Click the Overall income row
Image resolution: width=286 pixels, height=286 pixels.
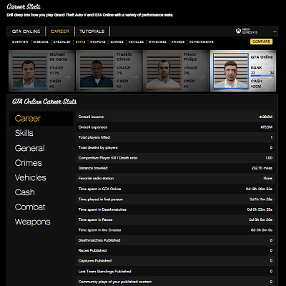coord(175,117)
